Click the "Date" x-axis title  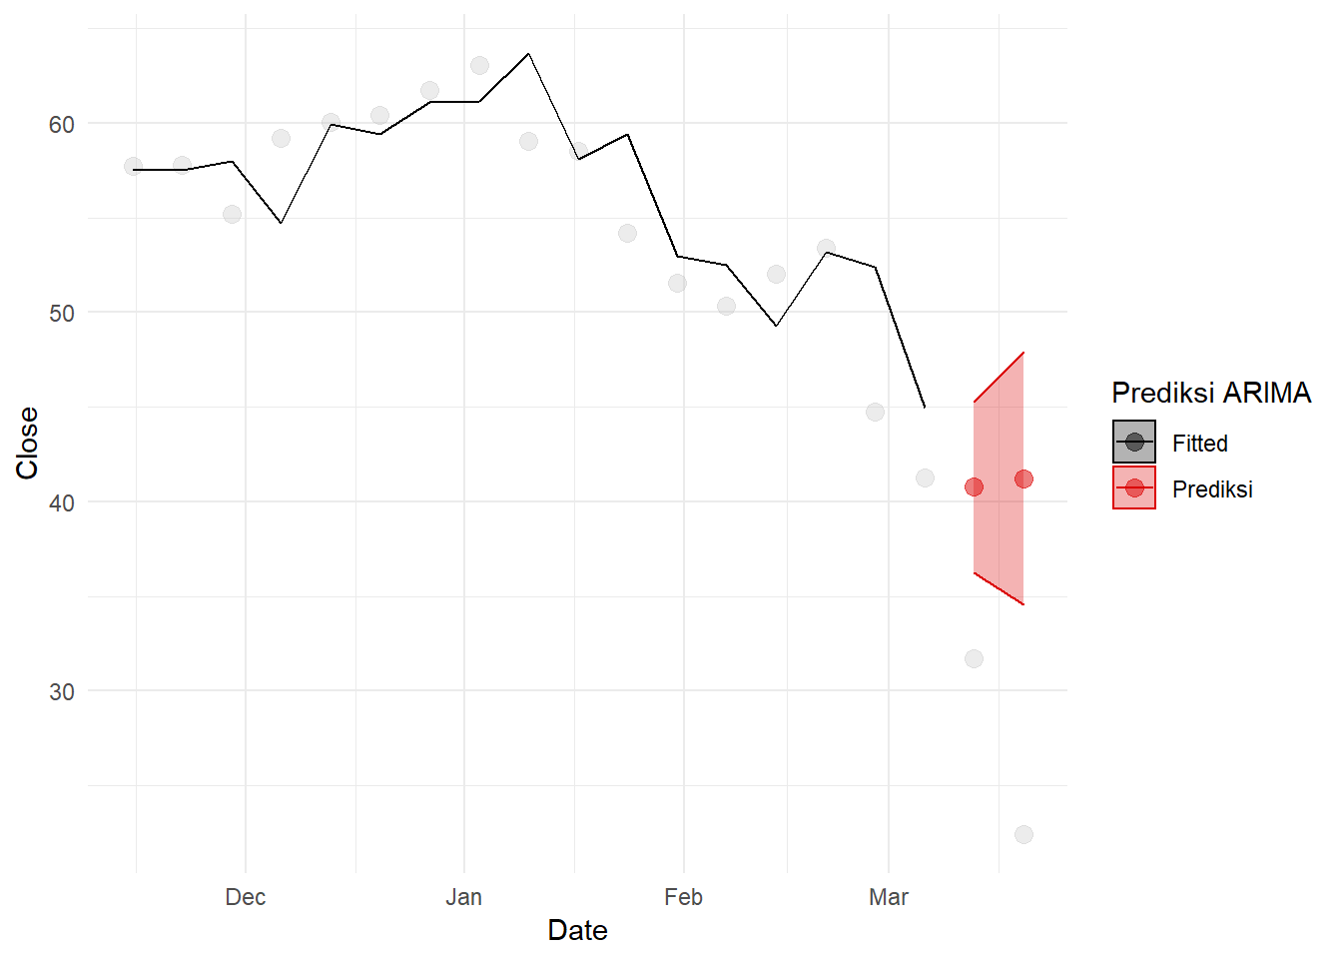(577, 930)
